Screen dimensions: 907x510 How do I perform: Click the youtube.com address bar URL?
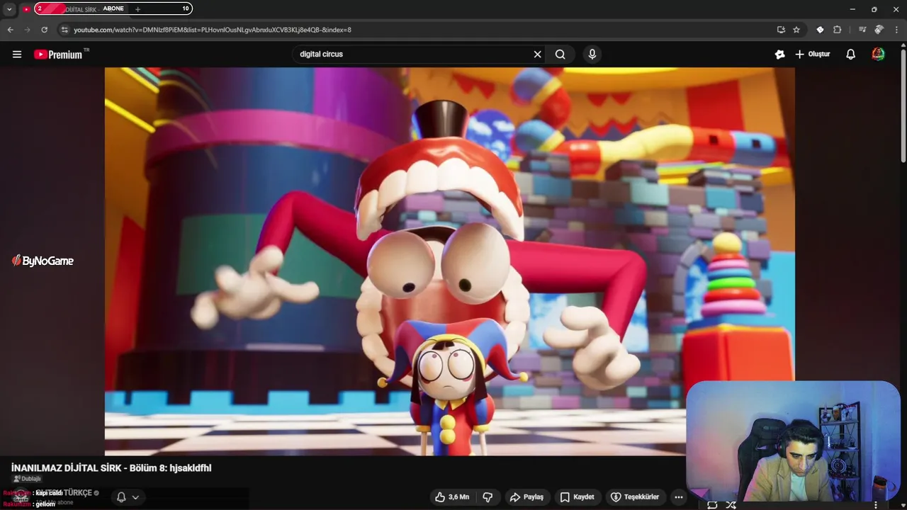pyautogui.click(x=213, y=30)
